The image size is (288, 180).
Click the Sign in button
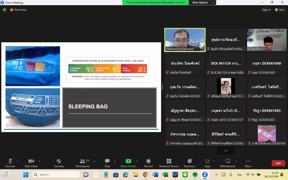pos(266,10)
